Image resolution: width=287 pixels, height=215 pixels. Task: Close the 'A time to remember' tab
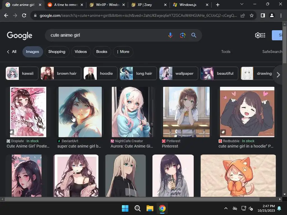(82, 5)
